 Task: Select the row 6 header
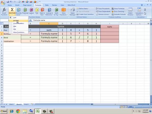pyautogui.click(x=2, y=45)
